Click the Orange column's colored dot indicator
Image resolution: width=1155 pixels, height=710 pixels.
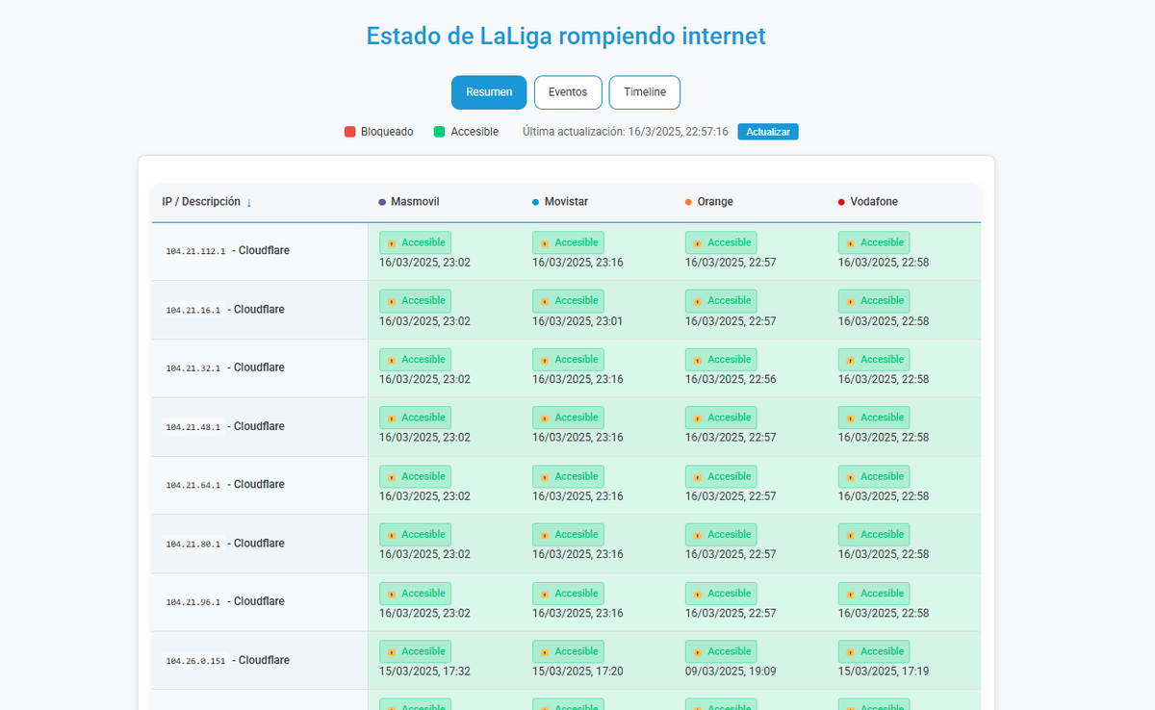click(x=687, y=201)
